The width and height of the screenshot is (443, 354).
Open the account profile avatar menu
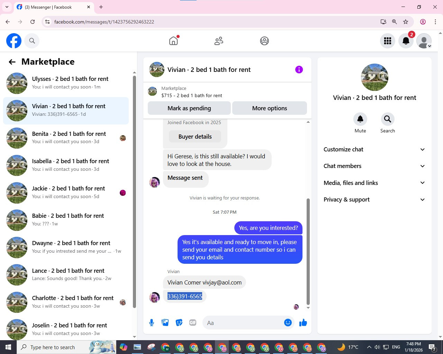[x=424, y=41]
